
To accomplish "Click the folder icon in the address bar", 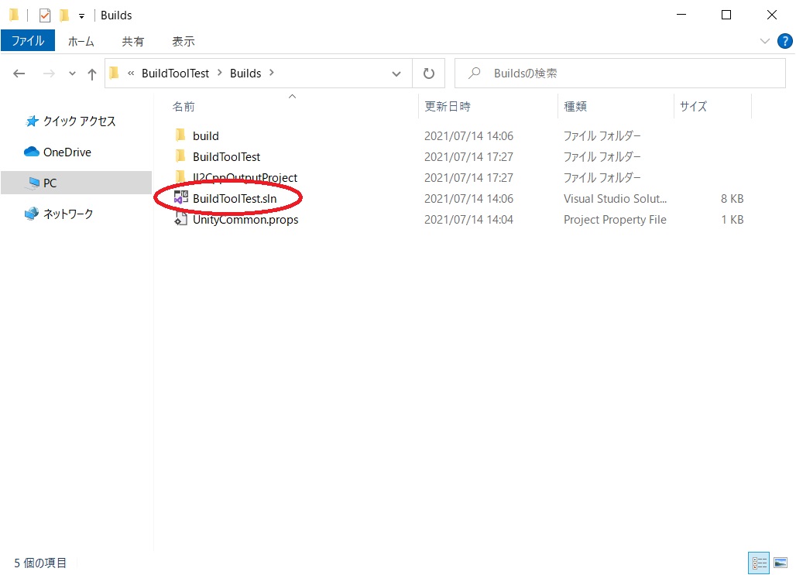I will (115, 73).
